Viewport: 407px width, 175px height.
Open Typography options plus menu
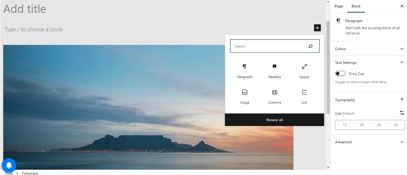click(x=402, y=99)
